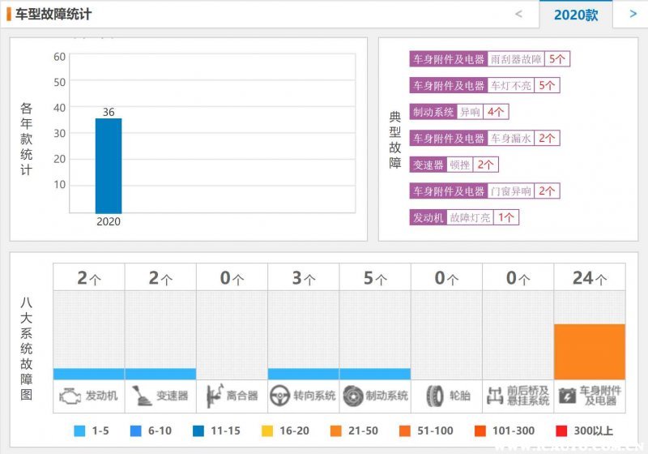Click the brake disc (制动系统) icon

(352, 396)
